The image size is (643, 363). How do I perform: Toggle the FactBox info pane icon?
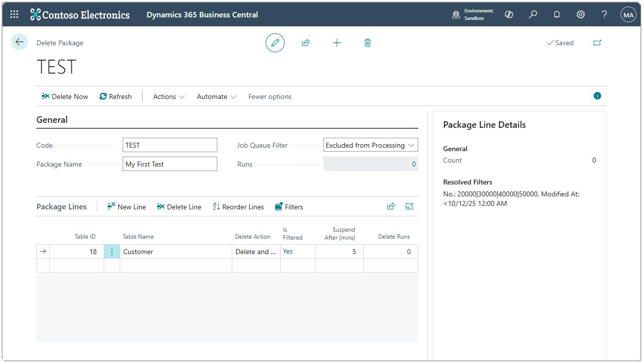pyautogui.click(x=597, y=96)
